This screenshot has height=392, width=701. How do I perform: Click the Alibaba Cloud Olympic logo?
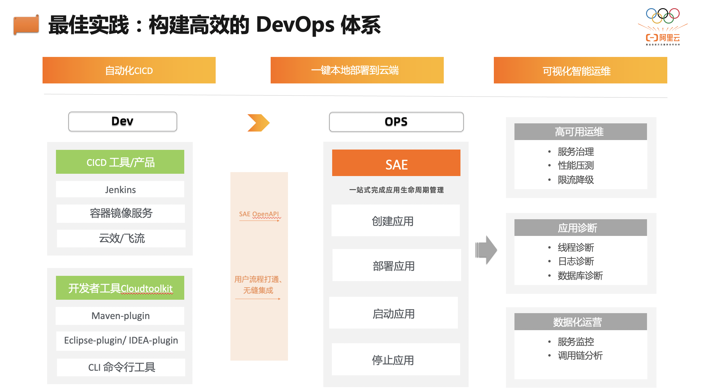pyautogui.click(x=663, y=27)
